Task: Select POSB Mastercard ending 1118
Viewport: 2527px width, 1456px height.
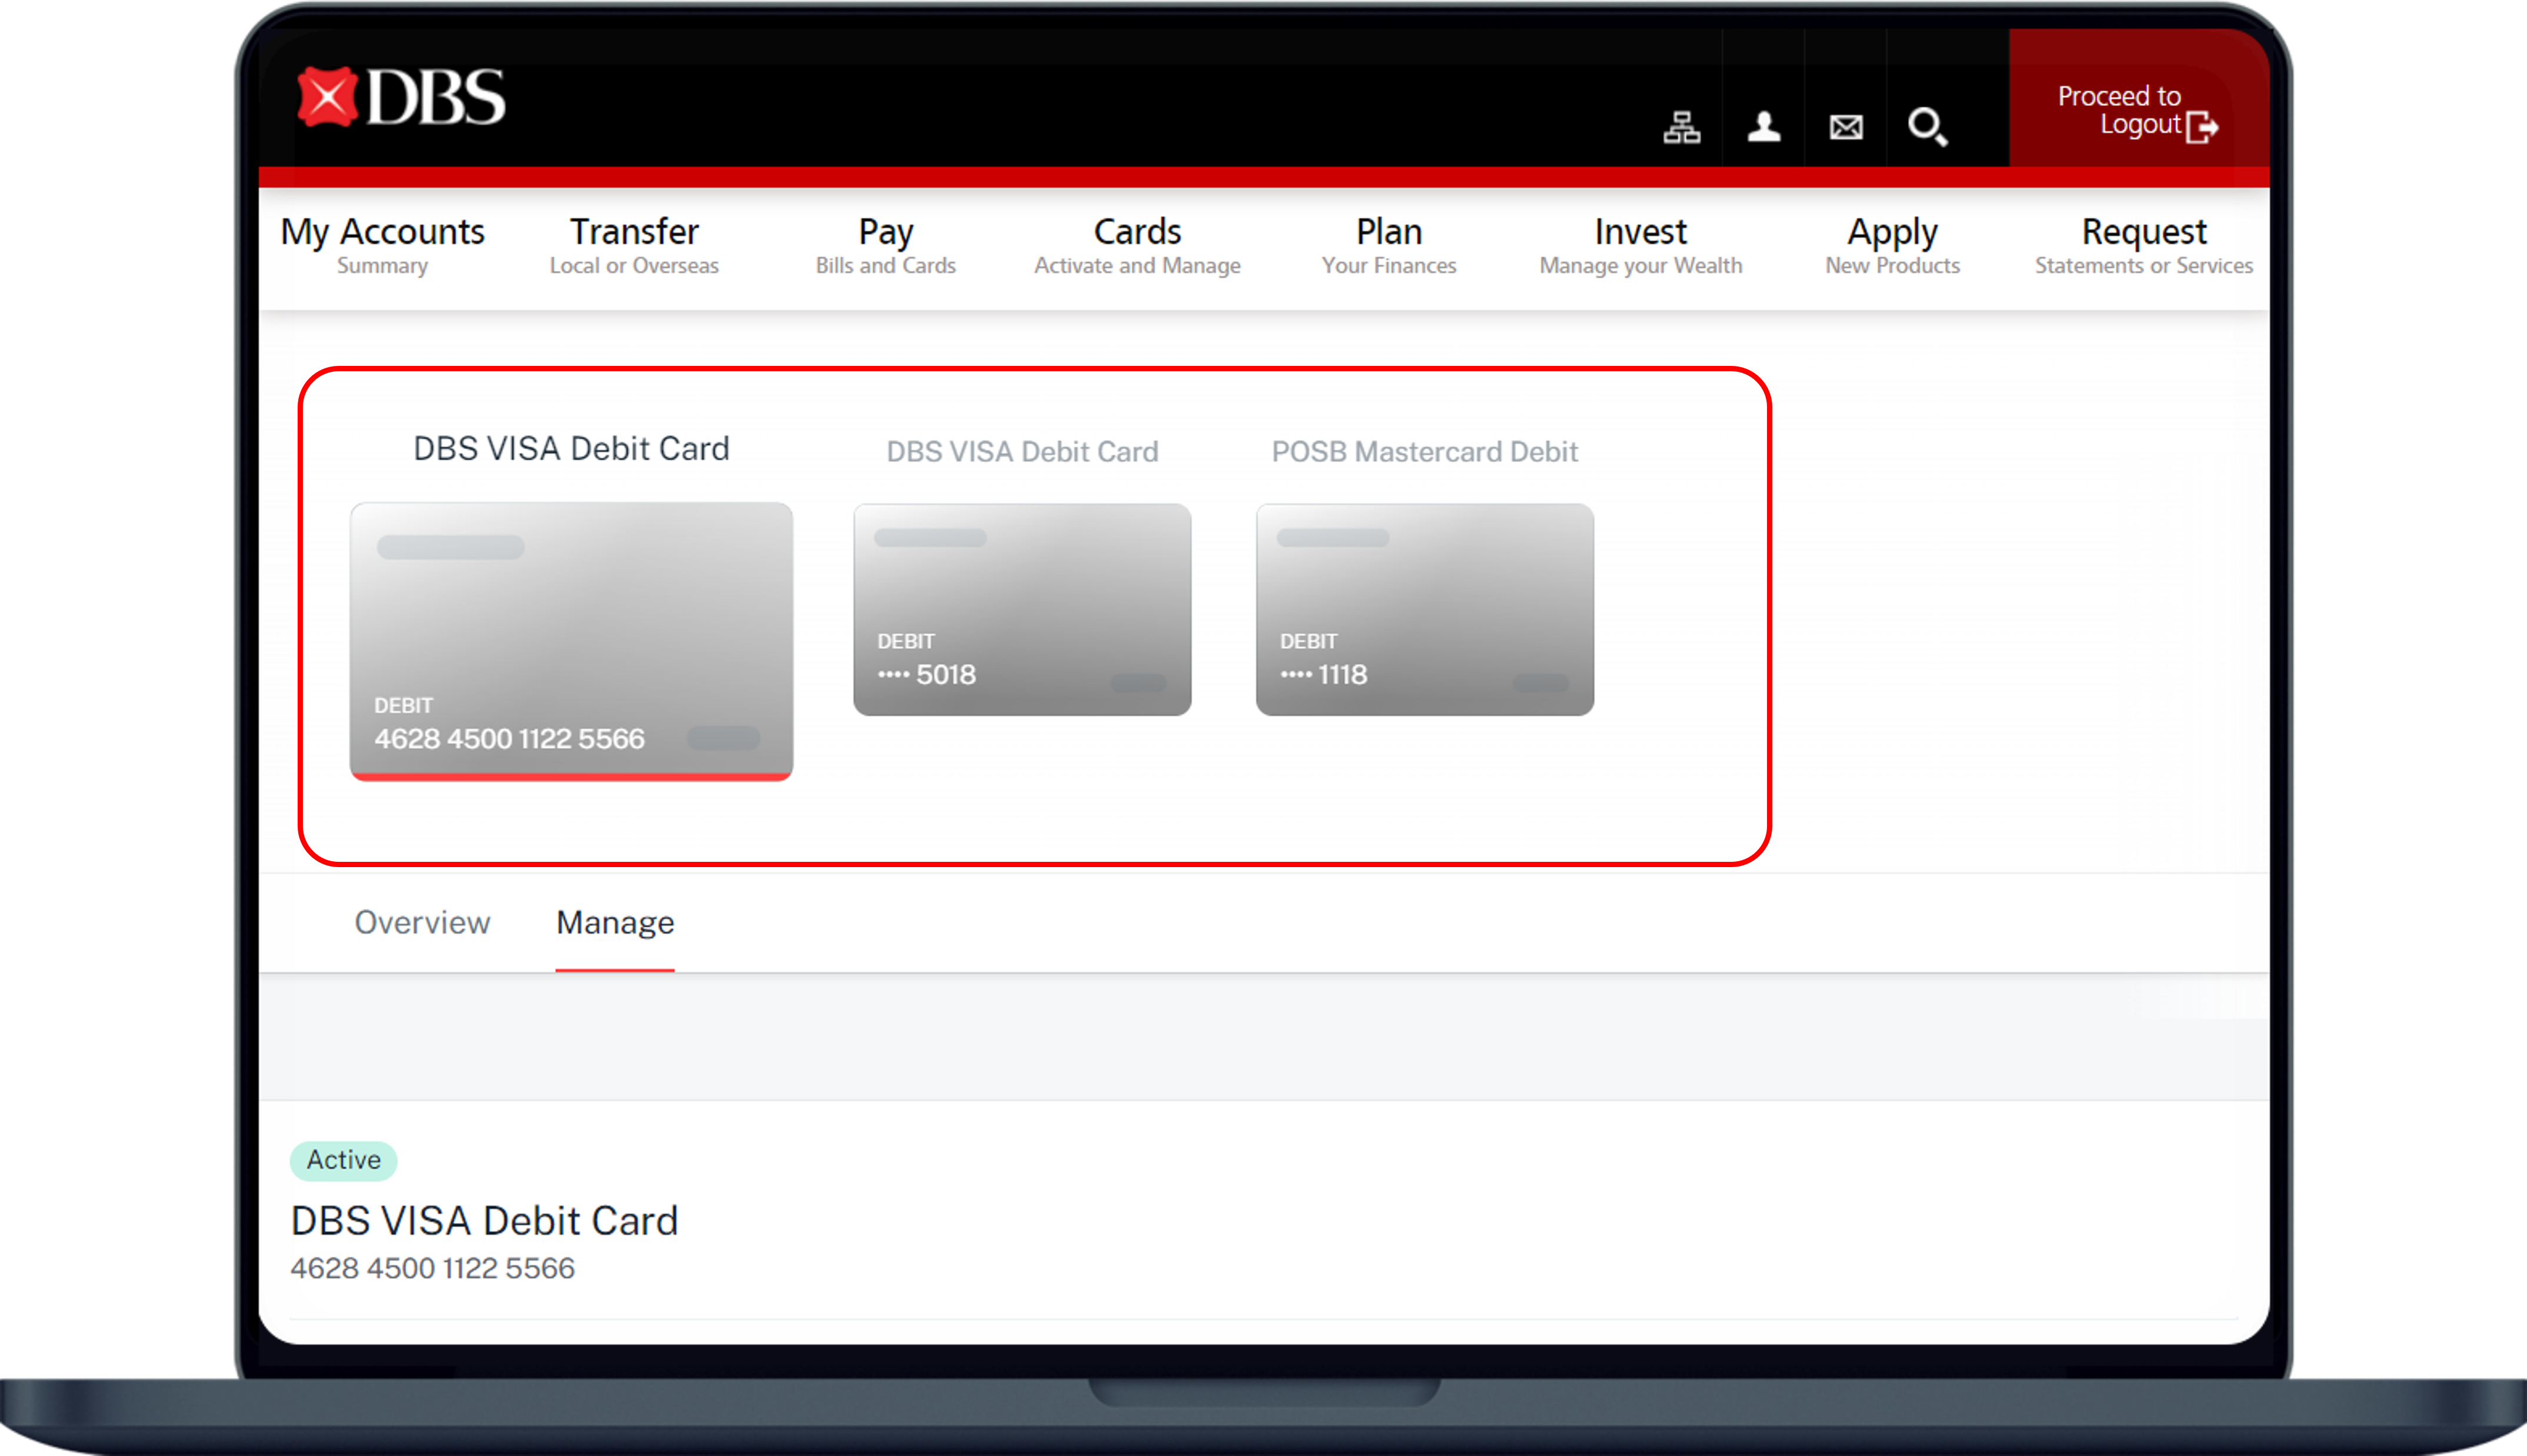Action: (1425, 609)
